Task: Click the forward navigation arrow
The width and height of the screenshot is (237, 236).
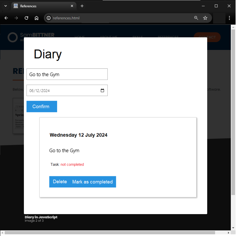Action: [16, 18]
